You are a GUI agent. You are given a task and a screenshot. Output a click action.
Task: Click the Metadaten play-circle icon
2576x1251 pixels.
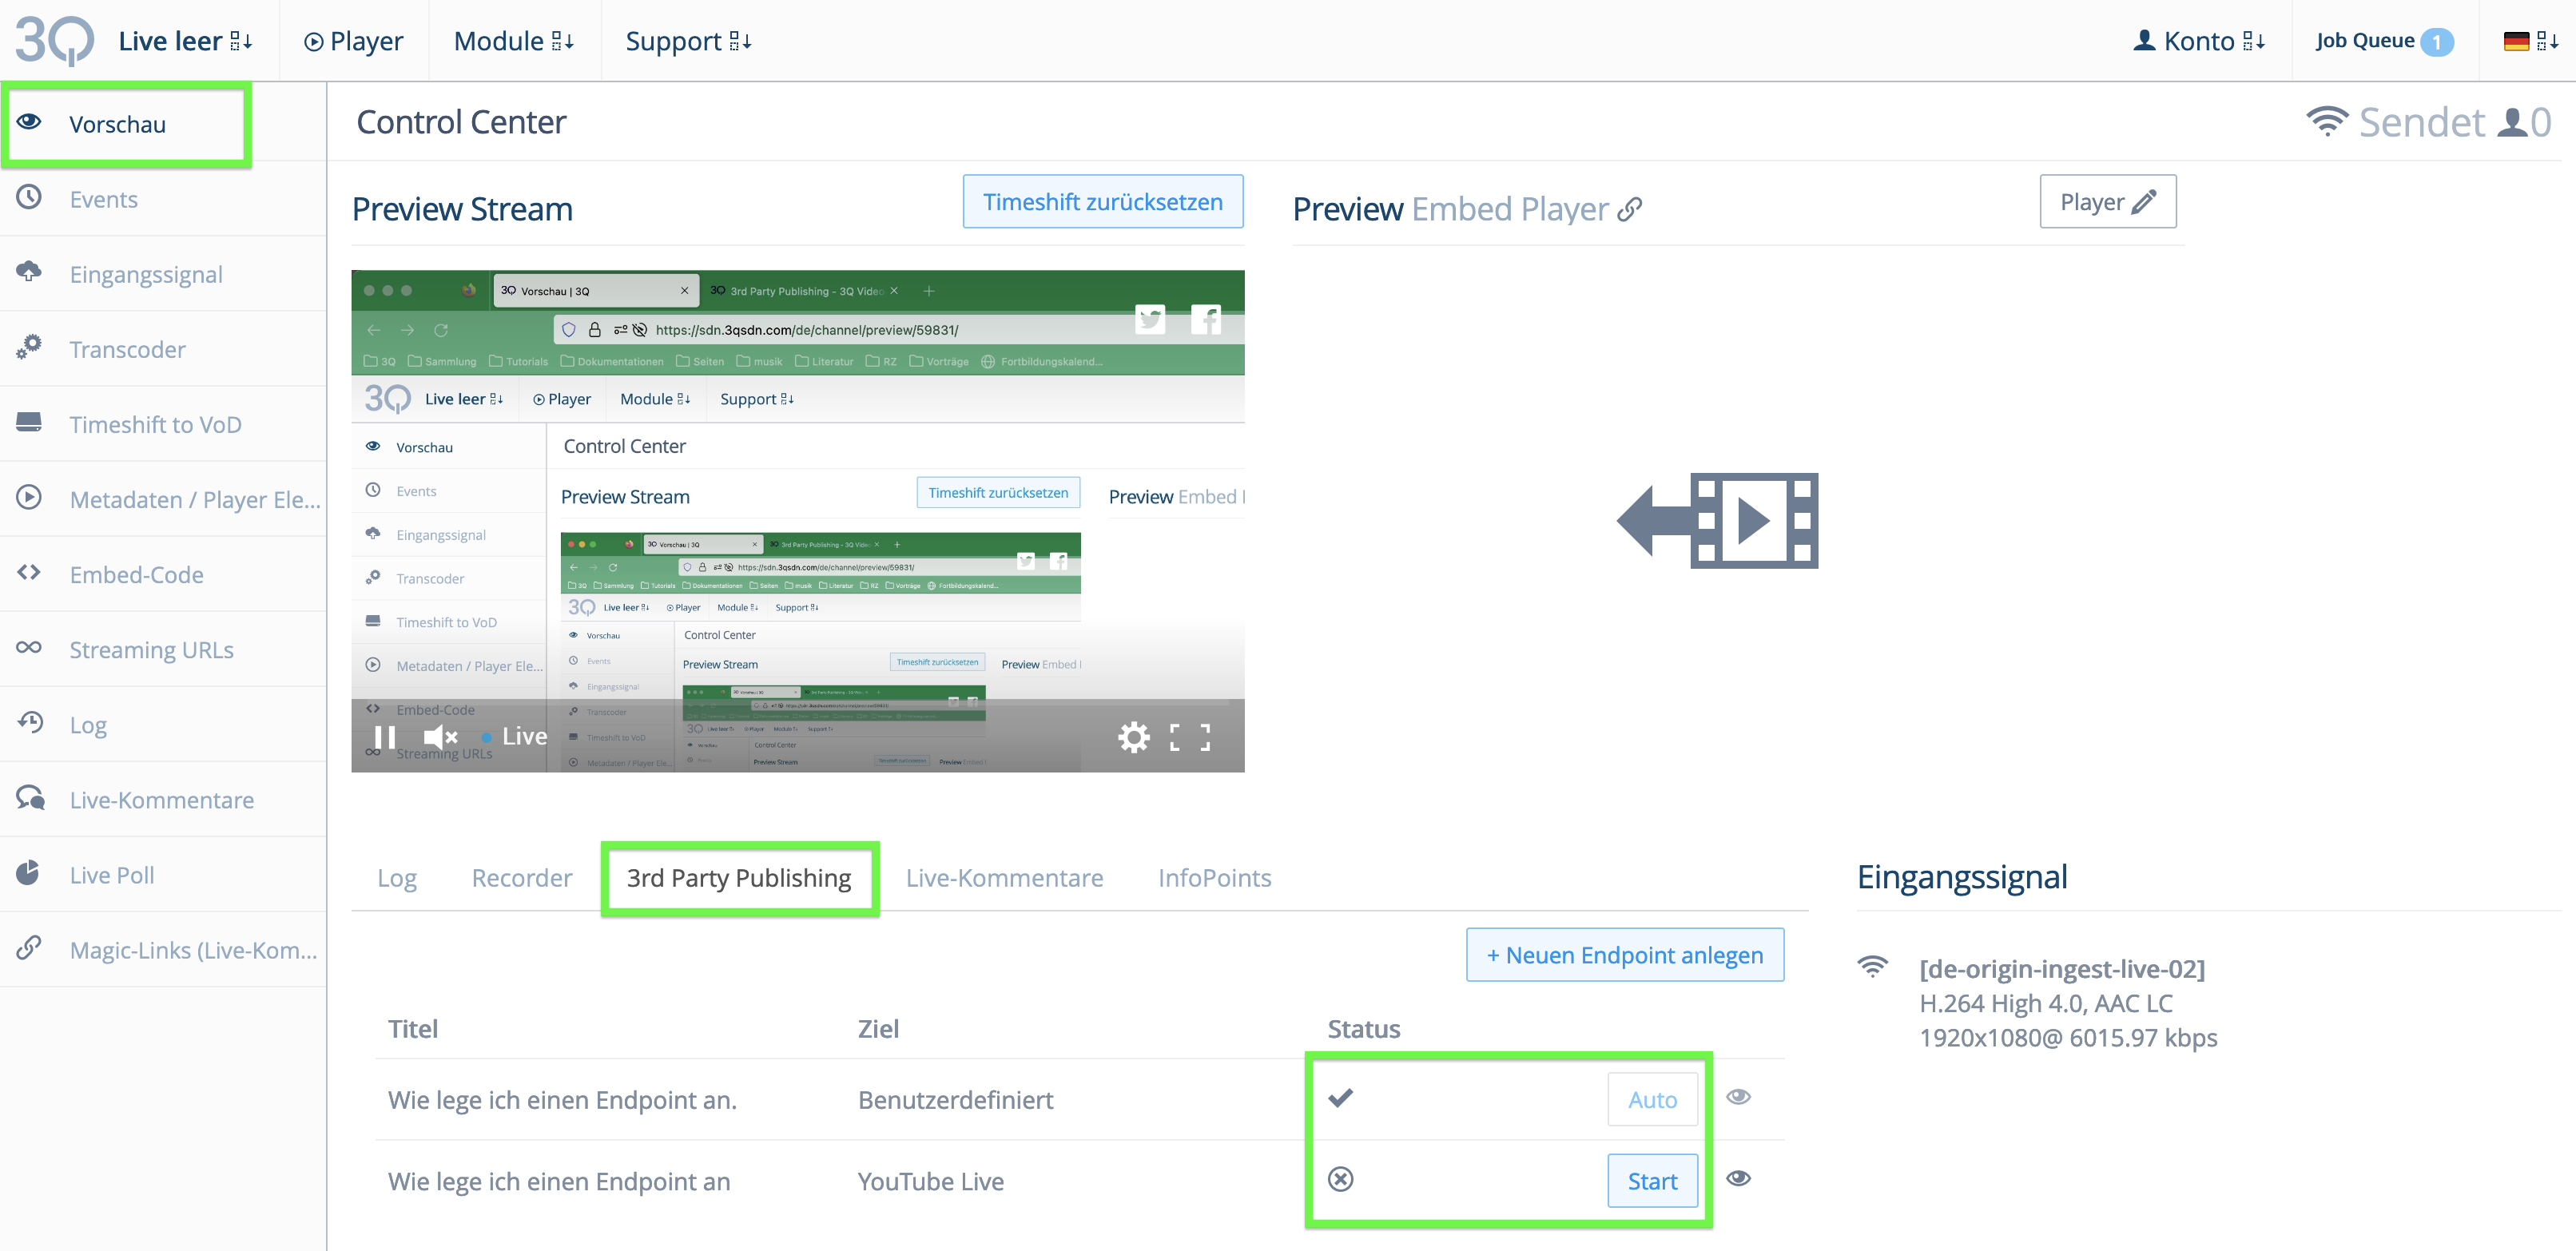pyautogui.click(x=29, y=497)
